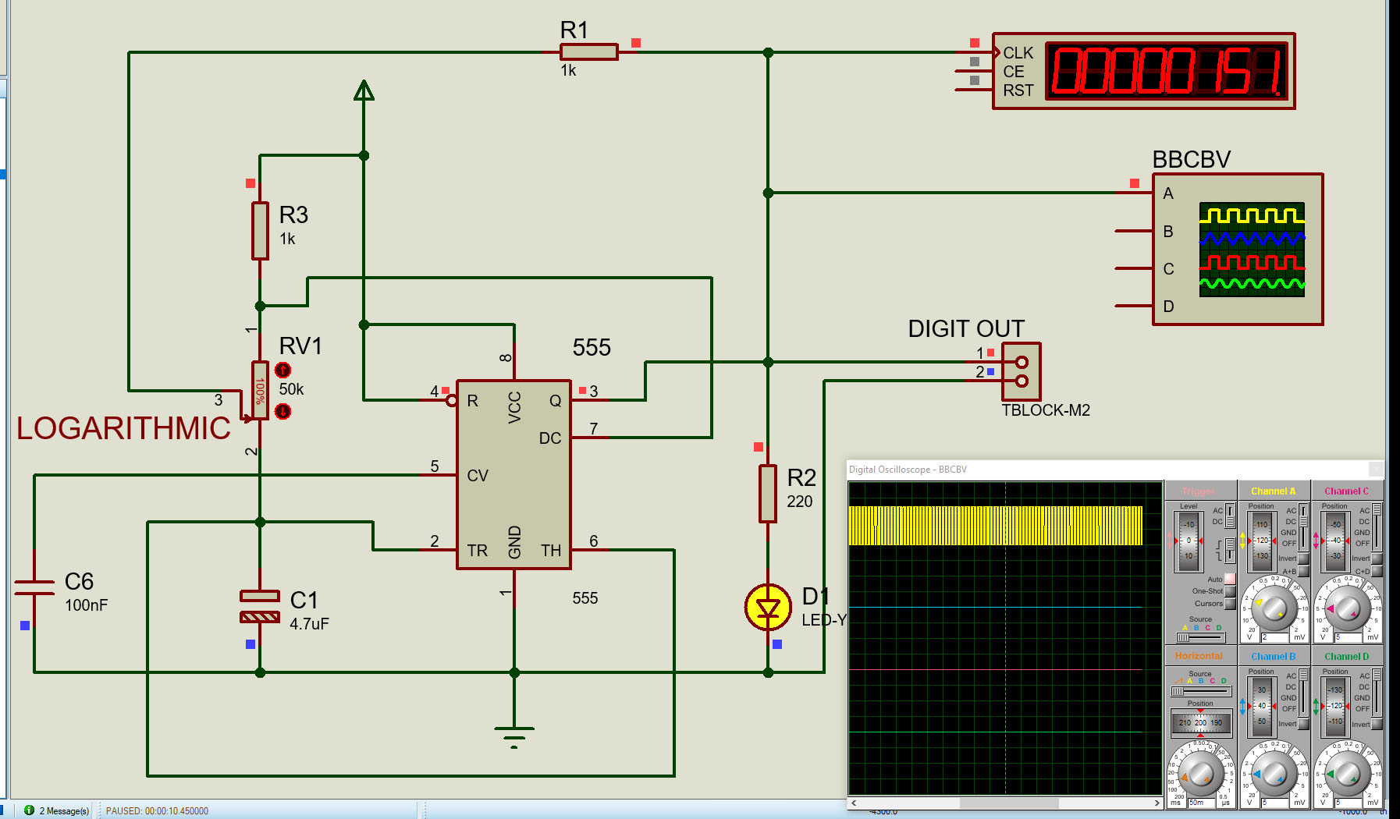Click the Trigger edge polarity slider

(x=1230, y=550)
